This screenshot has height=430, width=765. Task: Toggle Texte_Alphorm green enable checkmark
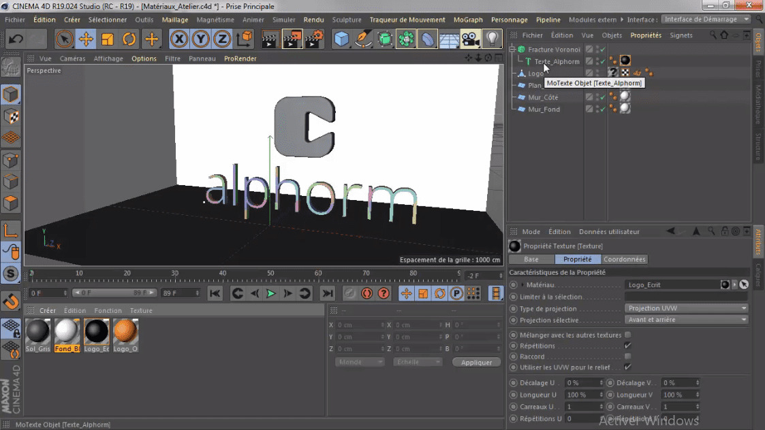[x=603, y=61]
